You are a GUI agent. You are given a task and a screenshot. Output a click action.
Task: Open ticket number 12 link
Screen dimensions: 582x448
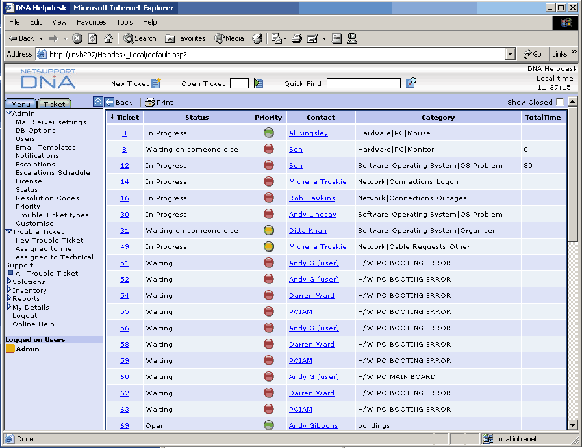125,166
